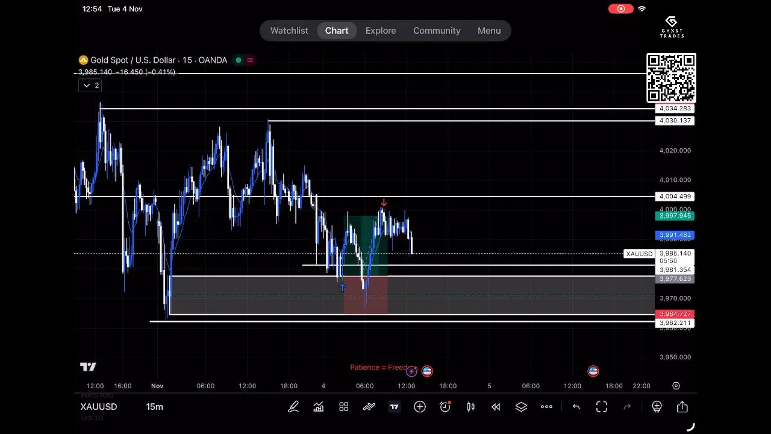Screen dimensions: 771x434
Task: Open the Menu tab
Action: pos(489,31)
